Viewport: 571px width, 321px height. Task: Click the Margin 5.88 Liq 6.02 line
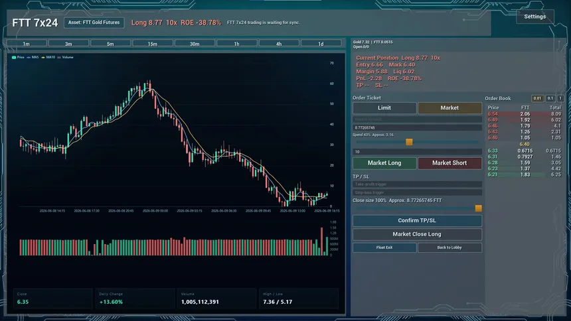pyautogui.click(x=385, y=72)
